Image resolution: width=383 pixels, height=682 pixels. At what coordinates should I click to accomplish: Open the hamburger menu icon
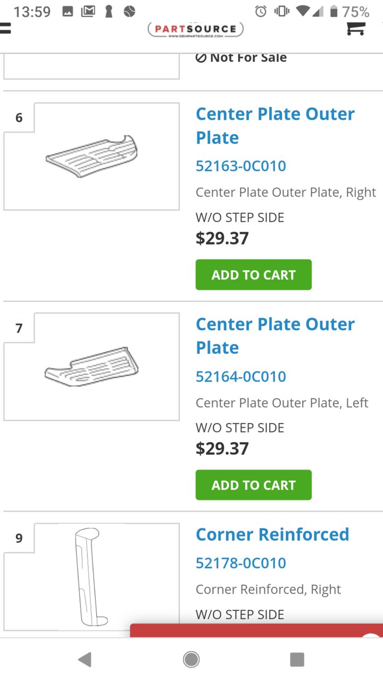click(5, 28)
